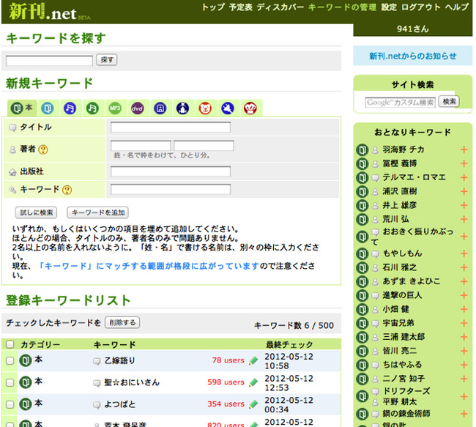This screenshot has height=427, width=476.
Task: Select the green 本 book category tab
Action: click(22, 108)
